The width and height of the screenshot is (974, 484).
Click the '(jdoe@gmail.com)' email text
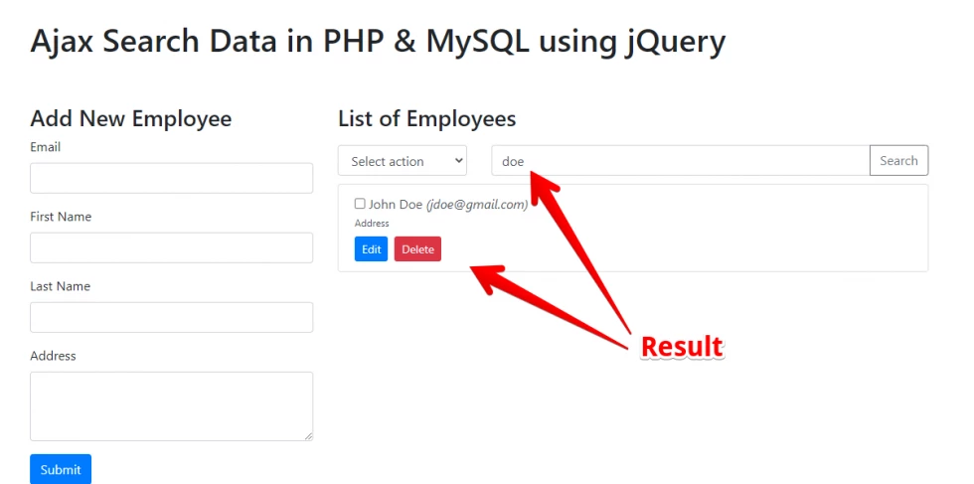click(477, 205)
